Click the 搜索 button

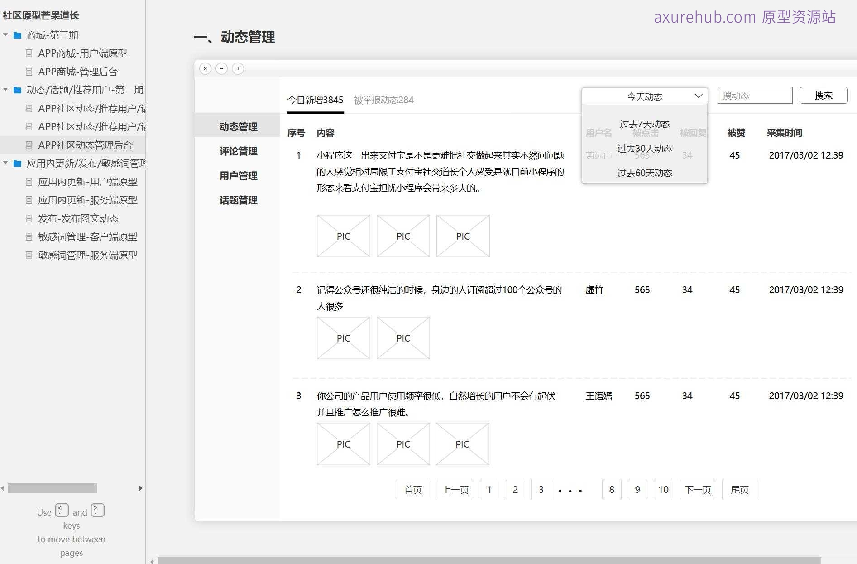823,95
